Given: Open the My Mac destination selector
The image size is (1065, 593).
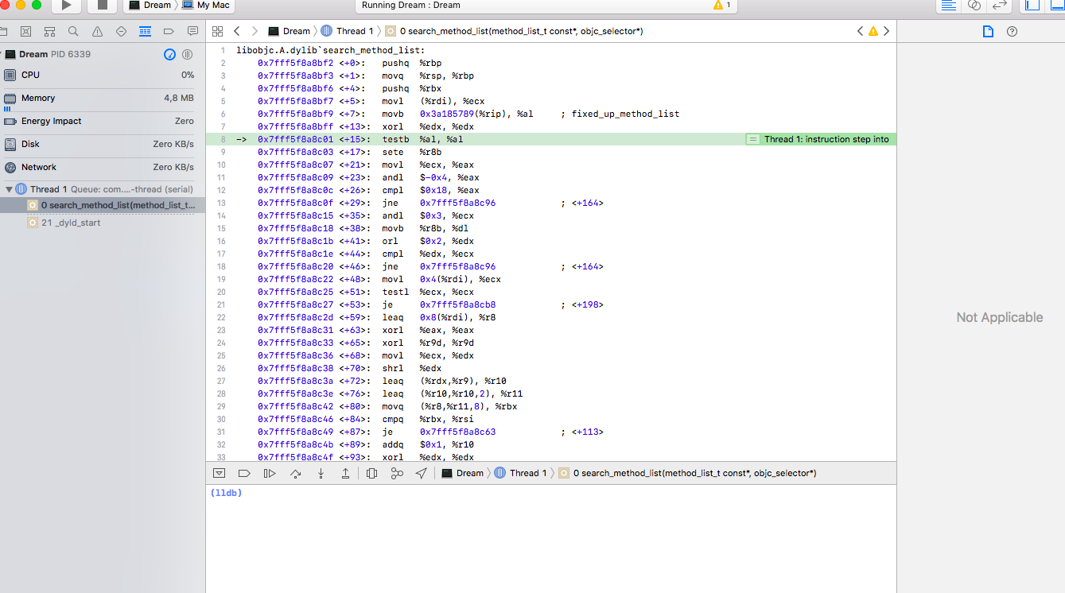Looking at the screenshot, I should pos(207,5).
